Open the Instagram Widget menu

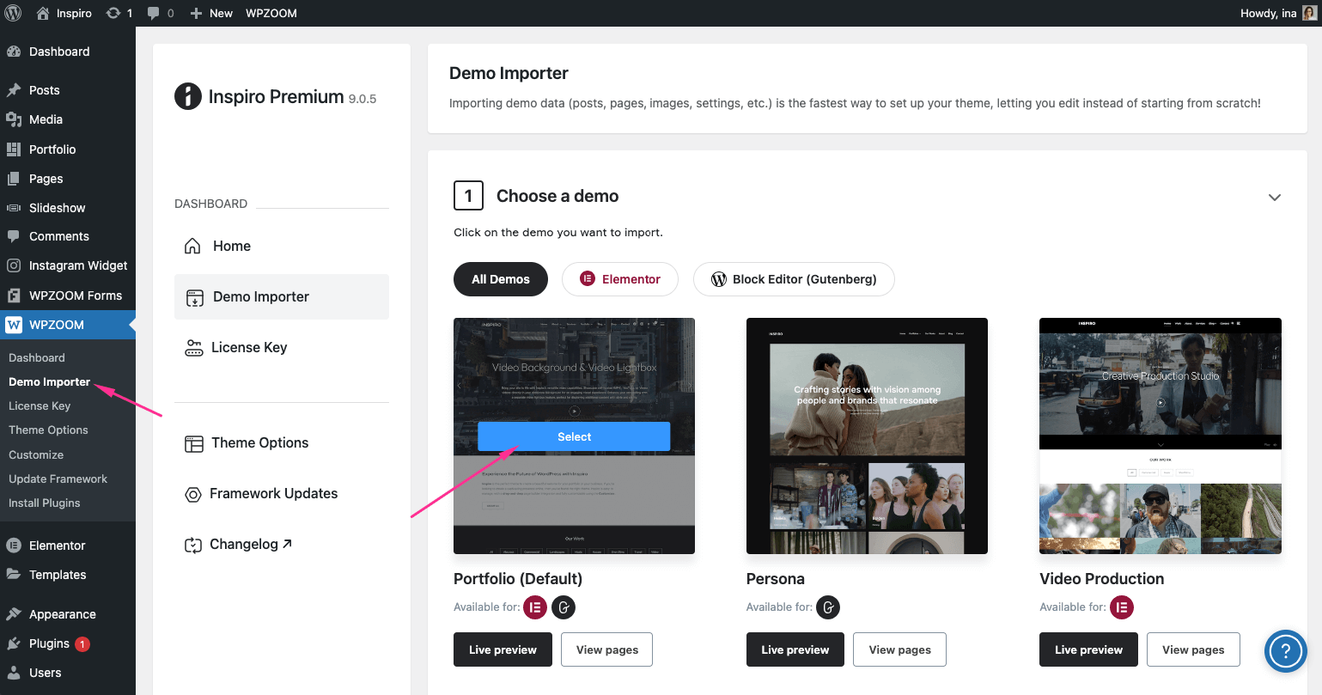click(x=68, y=265)
